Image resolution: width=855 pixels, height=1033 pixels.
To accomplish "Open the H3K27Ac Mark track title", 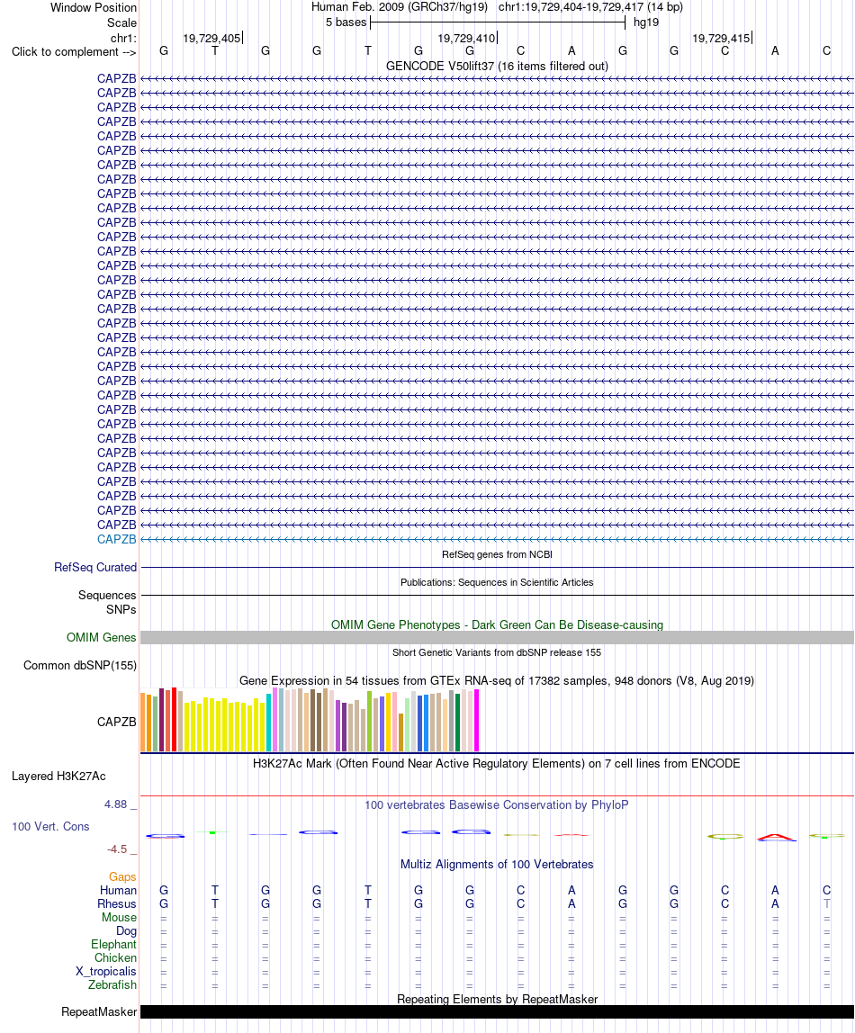I will [x=497, y=764].
